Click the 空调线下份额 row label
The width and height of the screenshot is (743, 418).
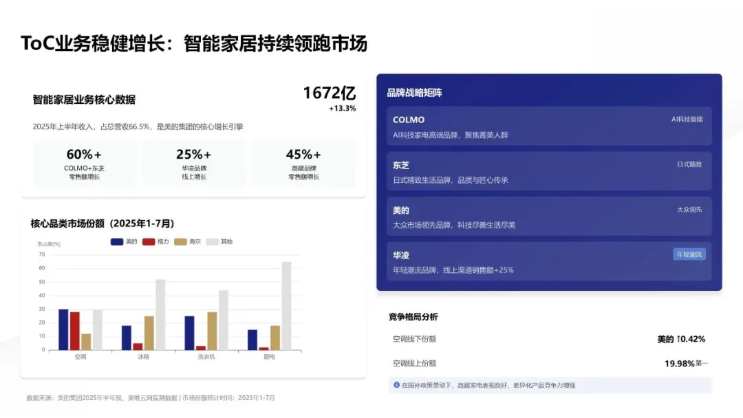(415, 339)
